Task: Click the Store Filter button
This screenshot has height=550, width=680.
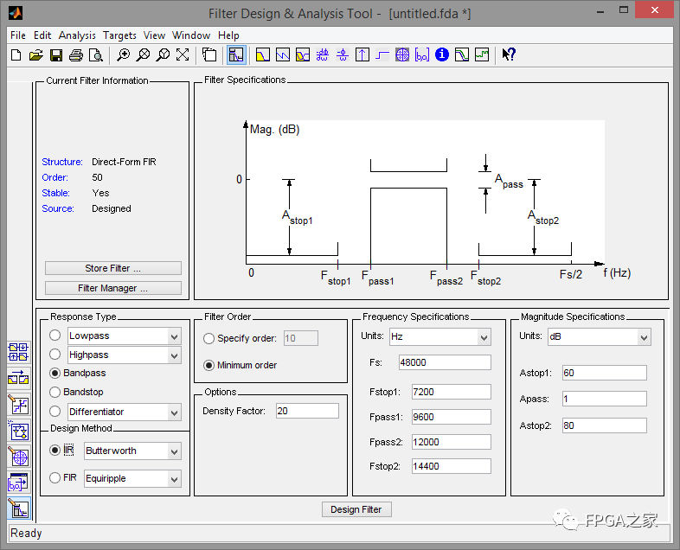Action: [x=113, y=268]
